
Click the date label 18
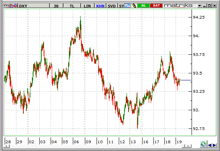(168, 142)
